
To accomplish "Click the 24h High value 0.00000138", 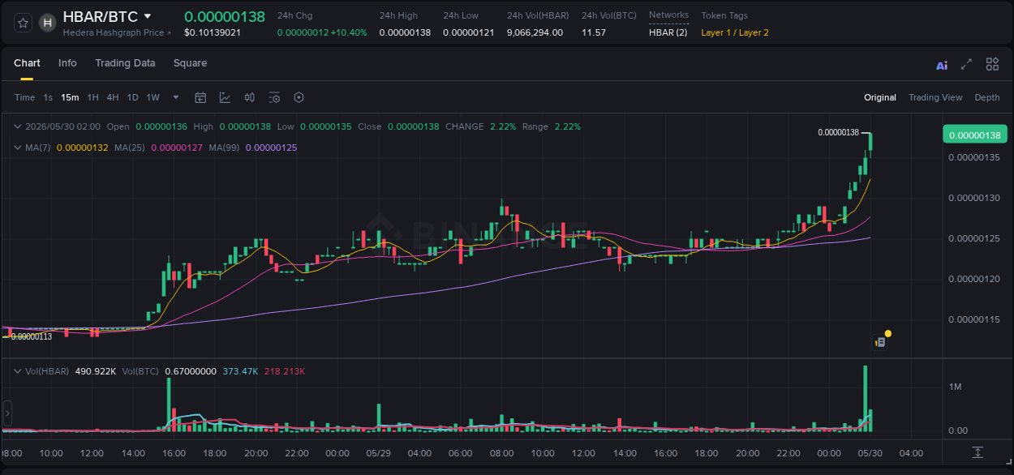I will click(405, 32).
